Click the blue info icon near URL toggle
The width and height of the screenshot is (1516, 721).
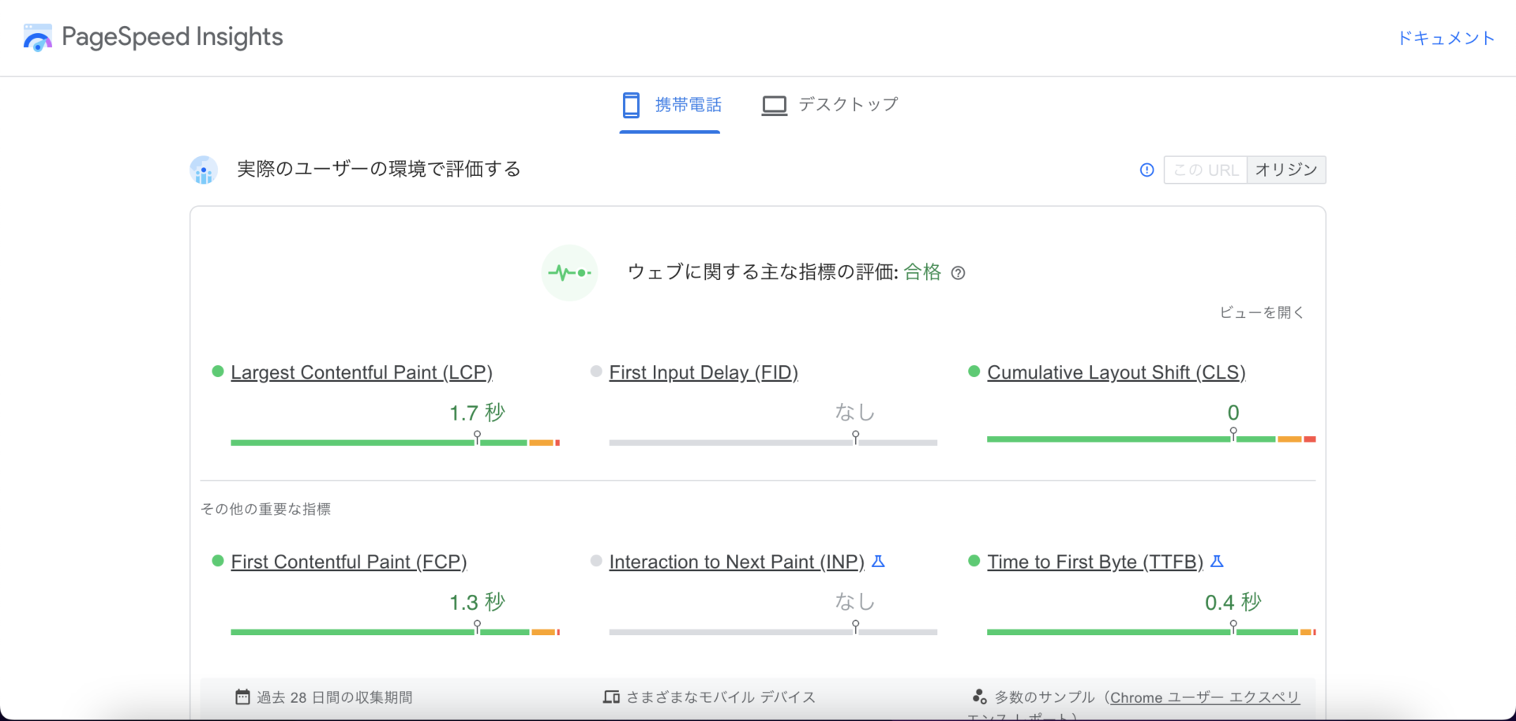1146,170
